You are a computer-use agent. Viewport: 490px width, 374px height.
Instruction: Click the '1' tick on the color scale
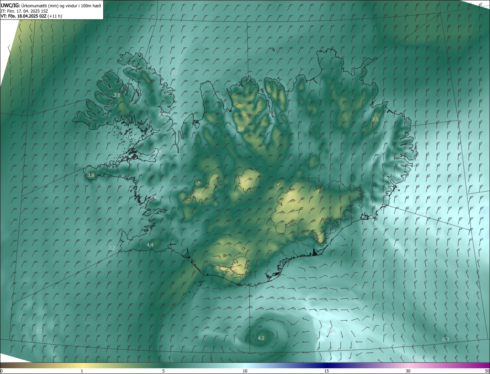82,371
